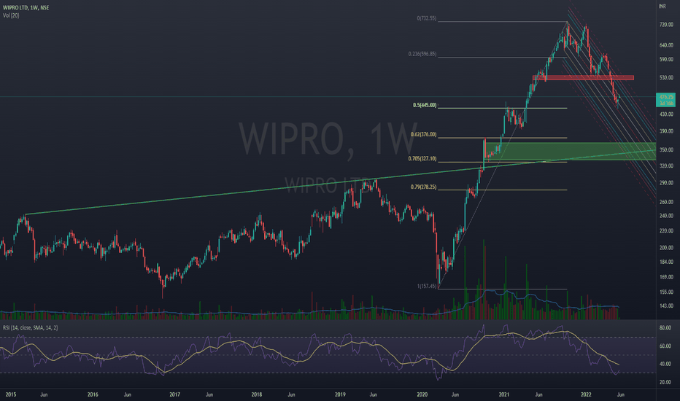Select the 0.705(327.10) Fibonacci level label

(422, 159)
